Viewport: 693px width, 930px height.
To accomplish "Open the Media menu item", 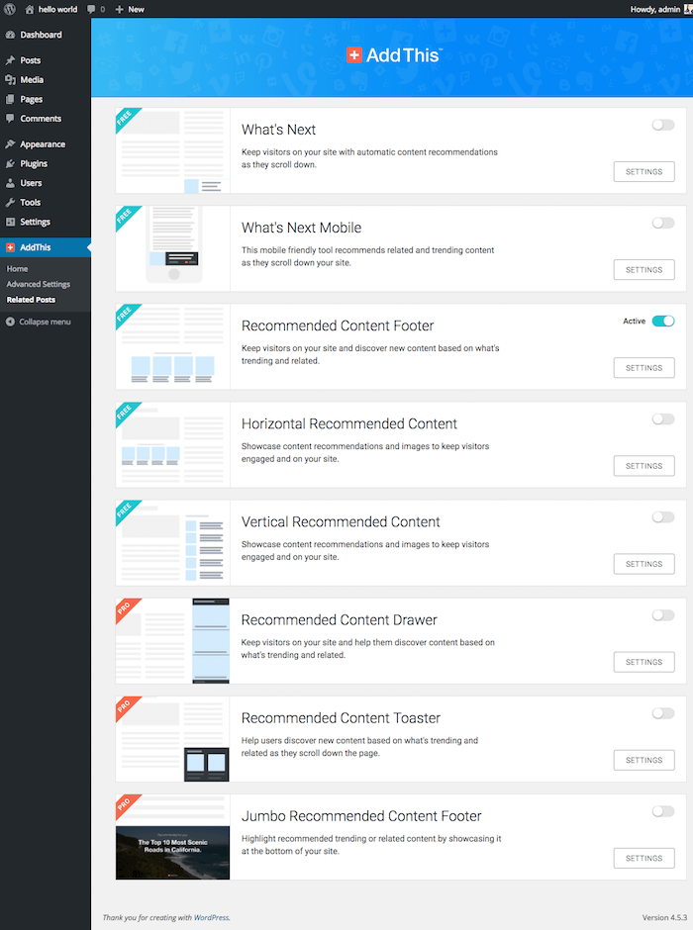I will [x=46, y=79].
